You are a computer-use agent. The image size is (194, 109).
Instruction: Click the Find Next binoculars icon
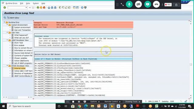pos(55,8)
